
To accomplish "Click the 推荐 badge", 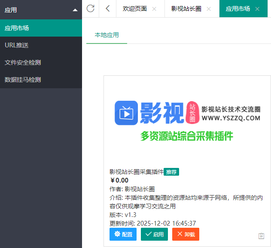I will tap(171, 172).
